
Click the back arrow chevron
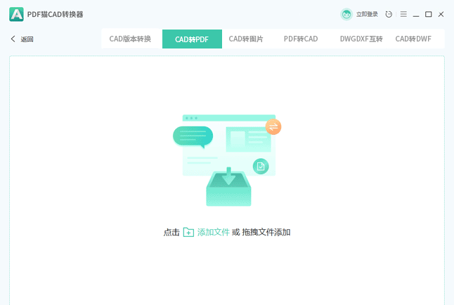13,39
